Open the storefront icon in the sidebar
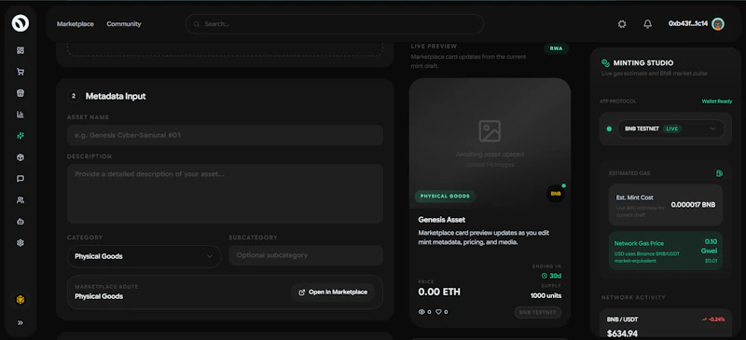Screen dimensions: 746x340 click(x=20, y=93)
